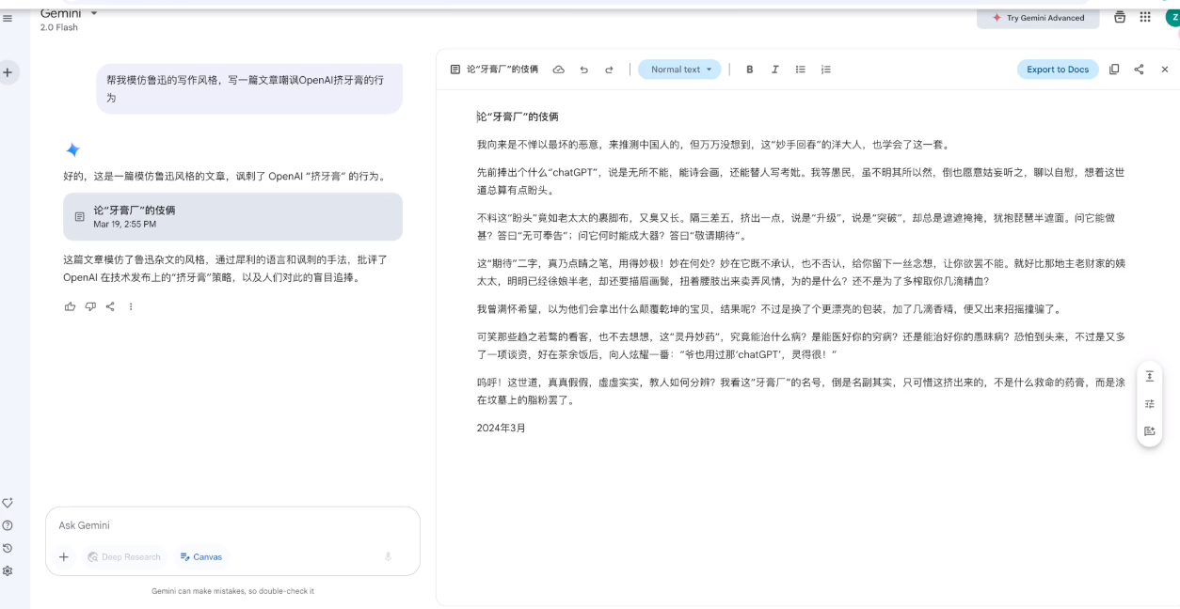Click the canvas heading 论"牙膏厂"的伎俩
The width and height of the screenshot is (1180, 609).
(x=518, y=117)
